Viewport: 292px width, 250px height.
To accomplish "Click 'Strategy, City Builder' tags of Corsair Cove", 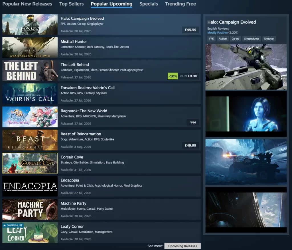I will coord(92,162).
